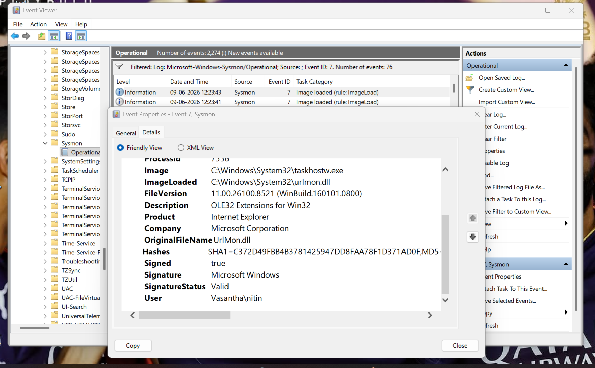Viewport: 595px width, 368px height.
Task: Click the Open Saved Log folder icon
Action: pos(469,78)
